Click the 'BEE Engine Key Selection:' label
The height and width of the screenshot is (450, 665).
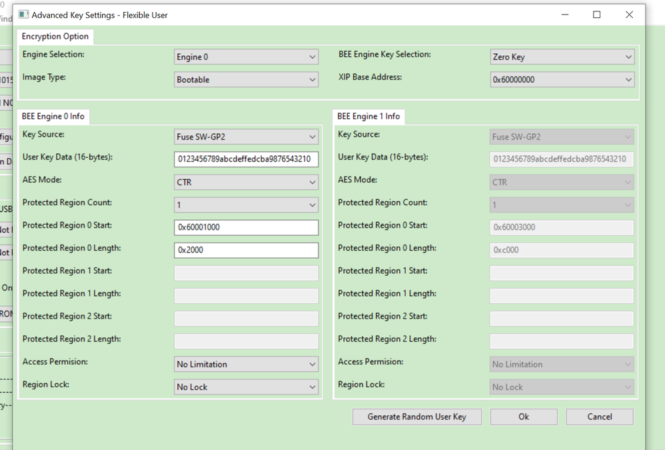point(384,54)
